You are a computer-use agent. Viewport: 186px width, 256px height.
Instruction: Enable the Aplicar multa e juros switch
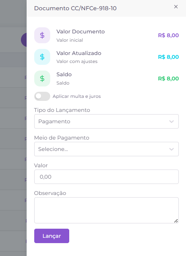(42, 96)
